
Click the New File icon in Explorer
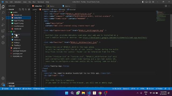coord(20,10)
